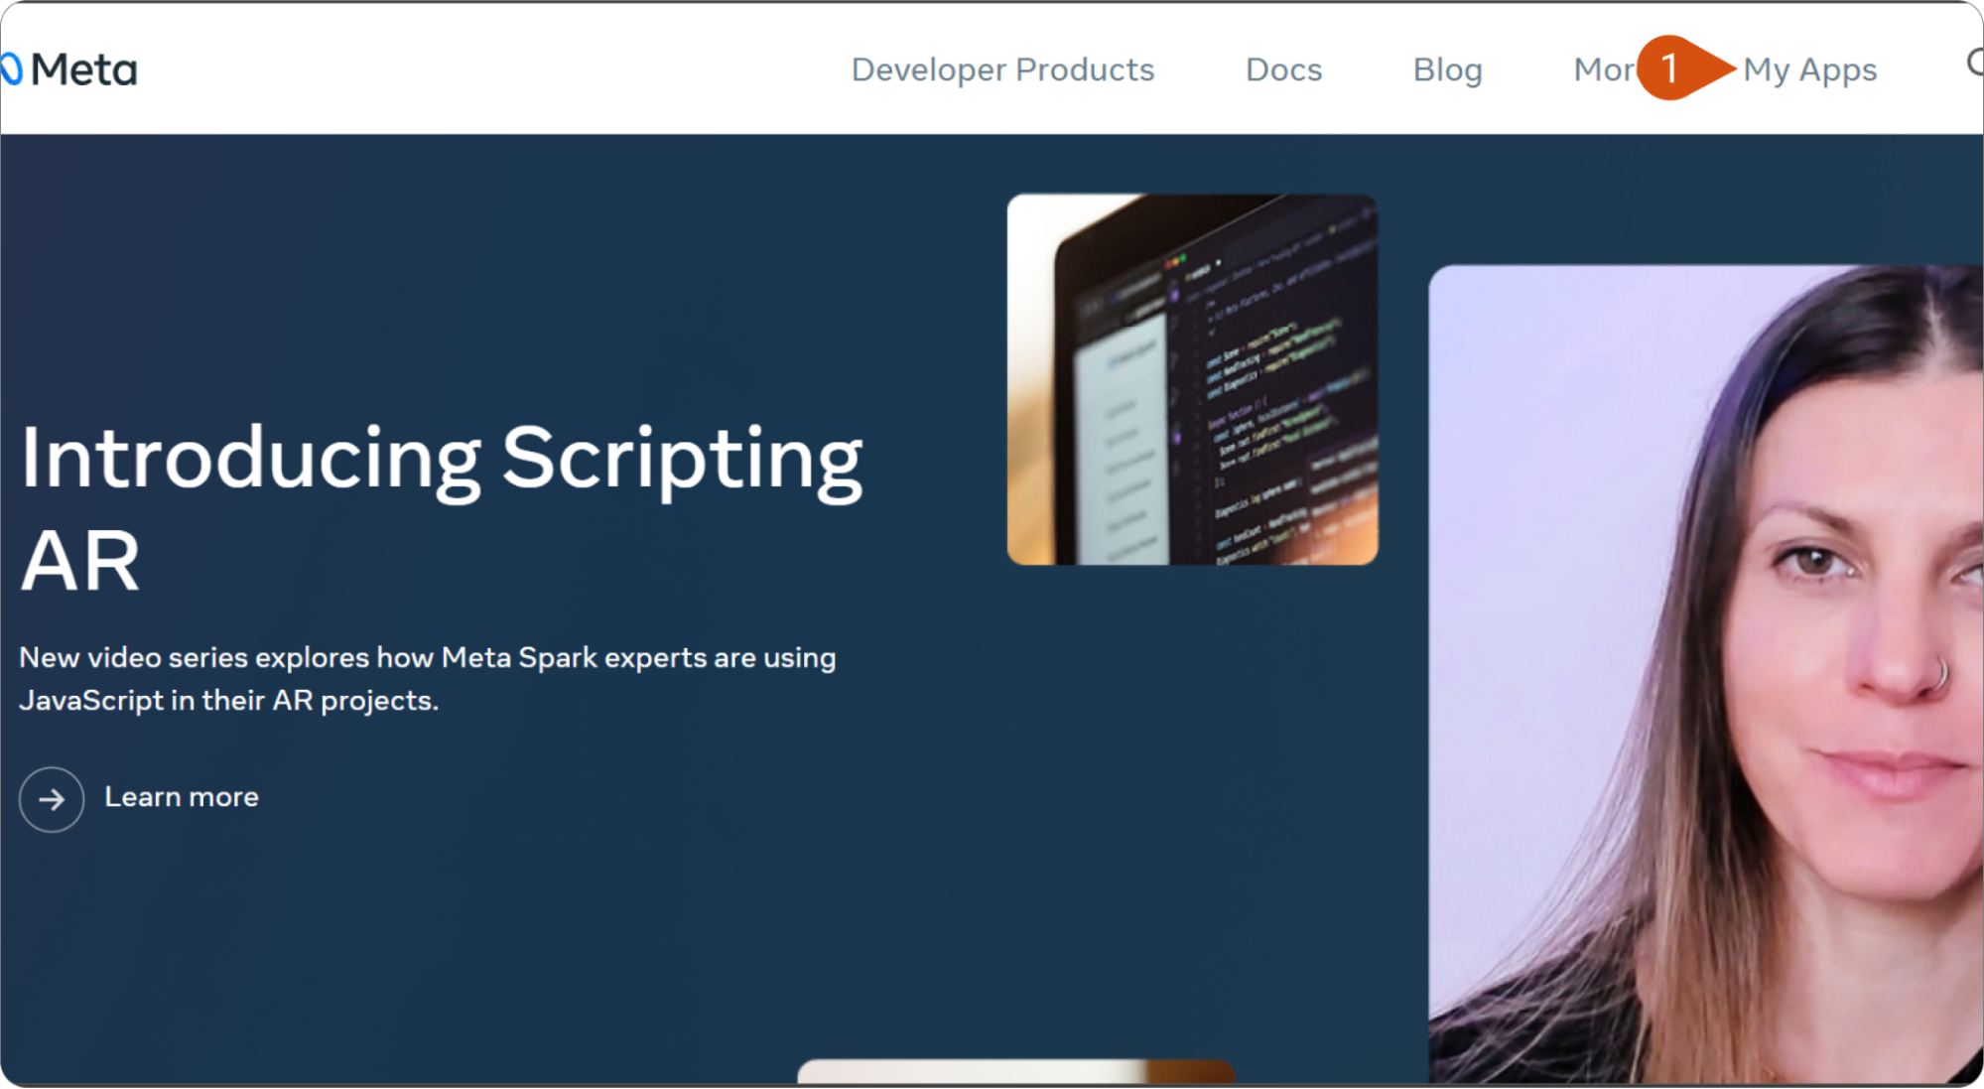1984x1089 pixels.
Task: Open My Apps
Action: coord(1809,70)
